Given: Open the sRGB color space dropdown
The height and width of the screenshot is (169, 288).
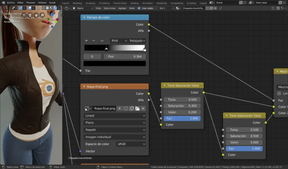Looking at the screenshot, I should (131, 144).
